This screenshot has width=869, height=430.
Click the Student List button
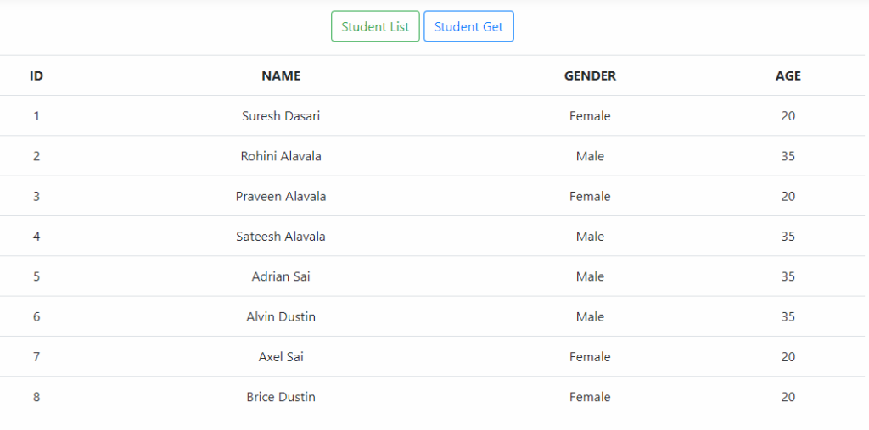(x=375, y=26)
